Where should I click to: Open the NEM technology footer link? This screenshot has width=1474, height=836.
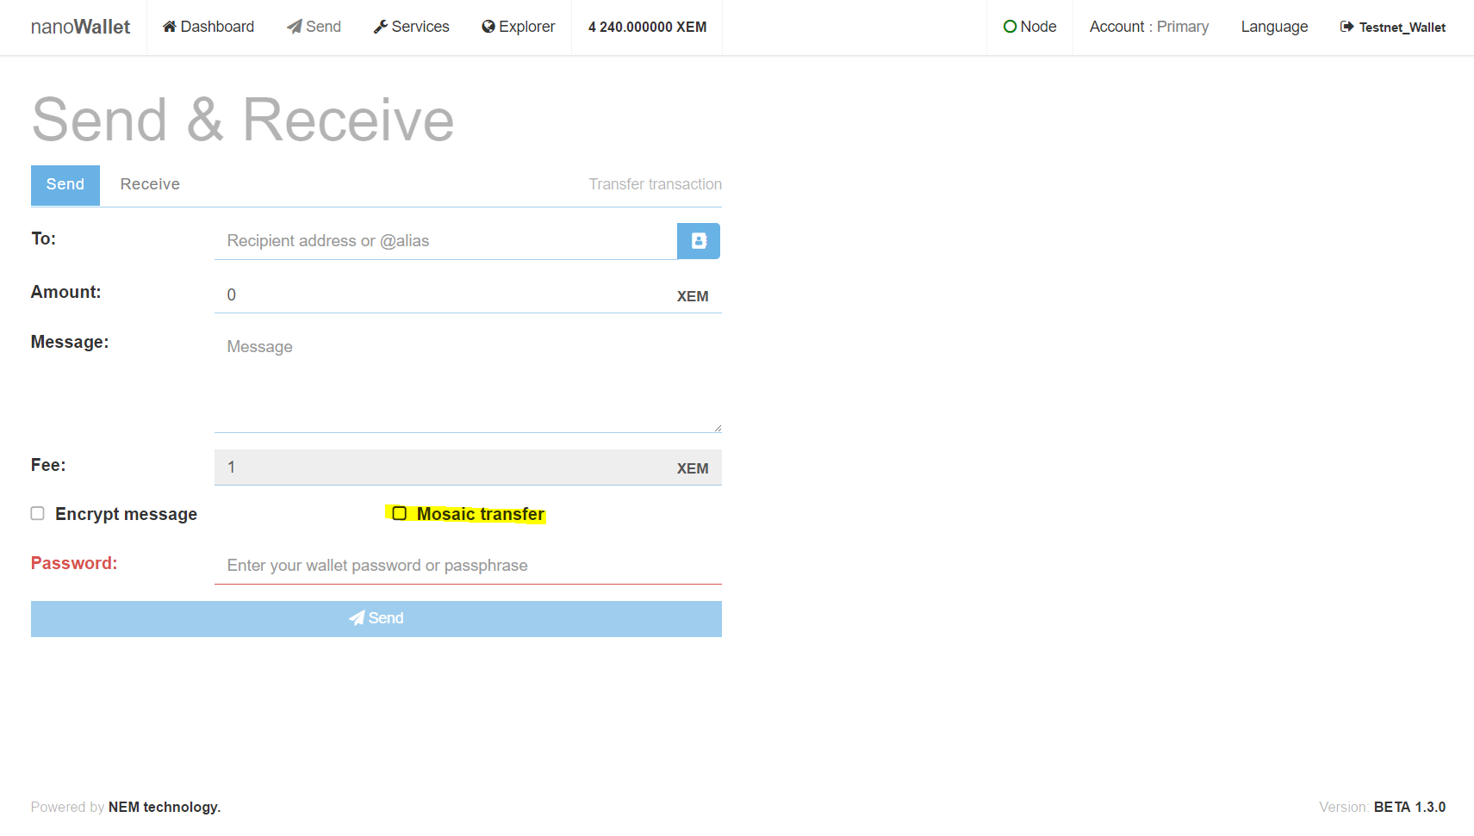pos(164,807)
